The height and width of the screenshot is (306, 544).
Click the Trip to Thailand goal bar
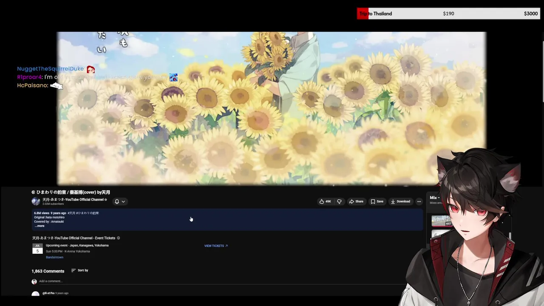pos(448,14)
